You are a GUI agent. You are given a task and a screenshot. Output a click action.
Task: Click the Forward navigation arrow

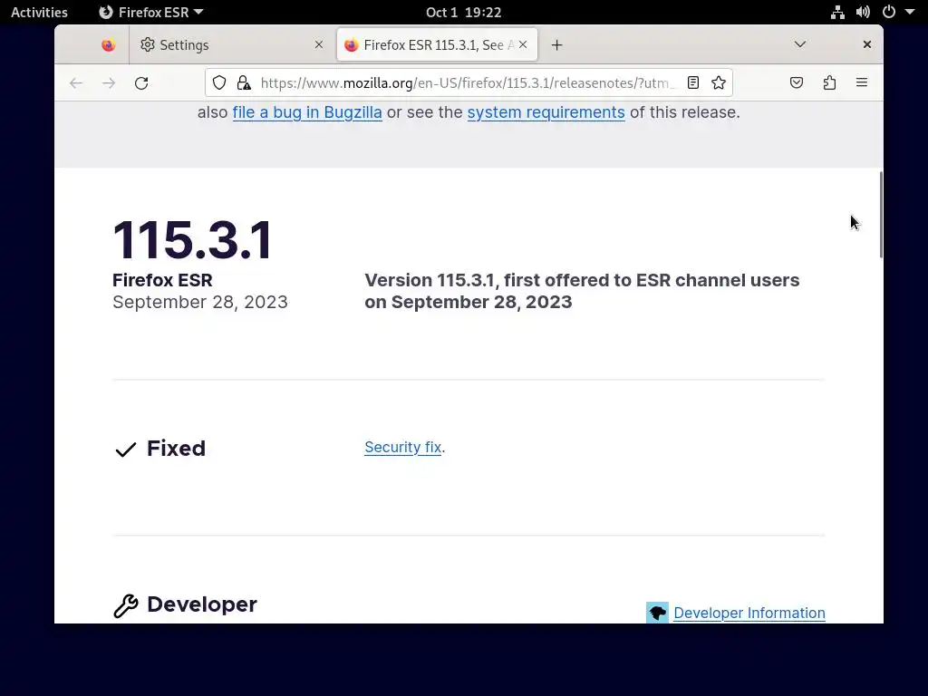pos(109,82)
